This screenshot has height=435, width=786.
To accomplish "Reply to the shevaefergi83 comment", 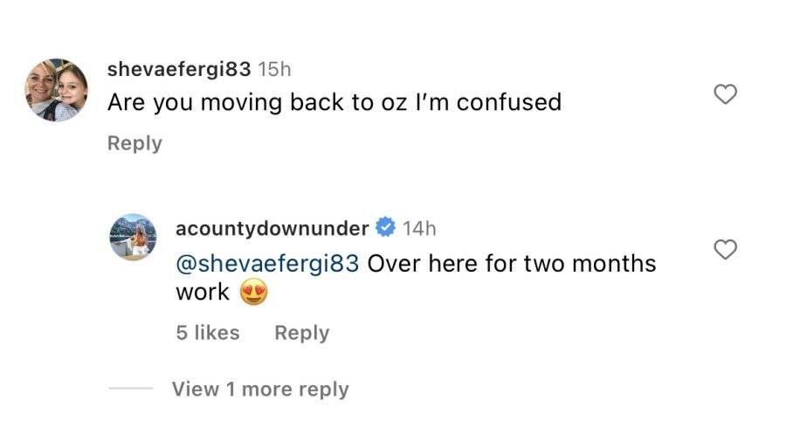I will click(x=134, y=144).
